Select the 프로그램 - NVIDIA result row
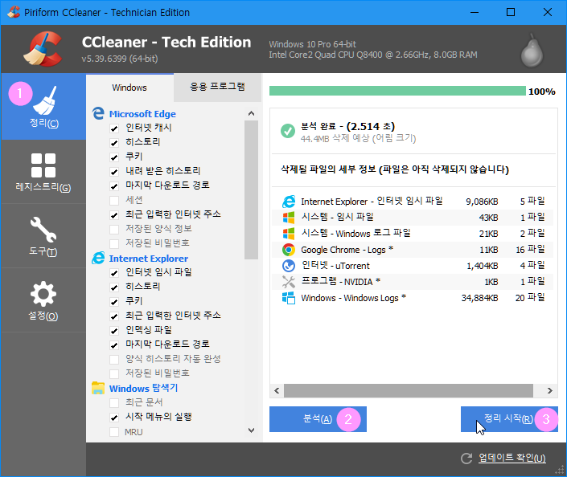This screenshot has height=477, width=567. point(413,282)
